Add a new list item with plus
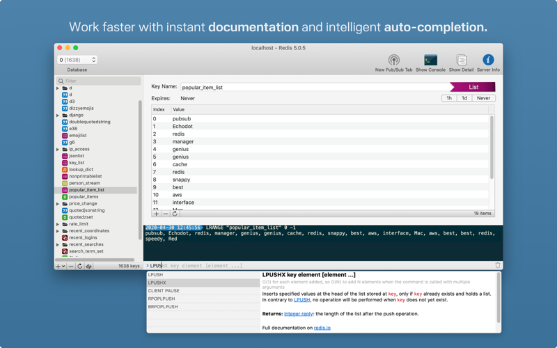The image size is (557, 348). tap(156, 214)
